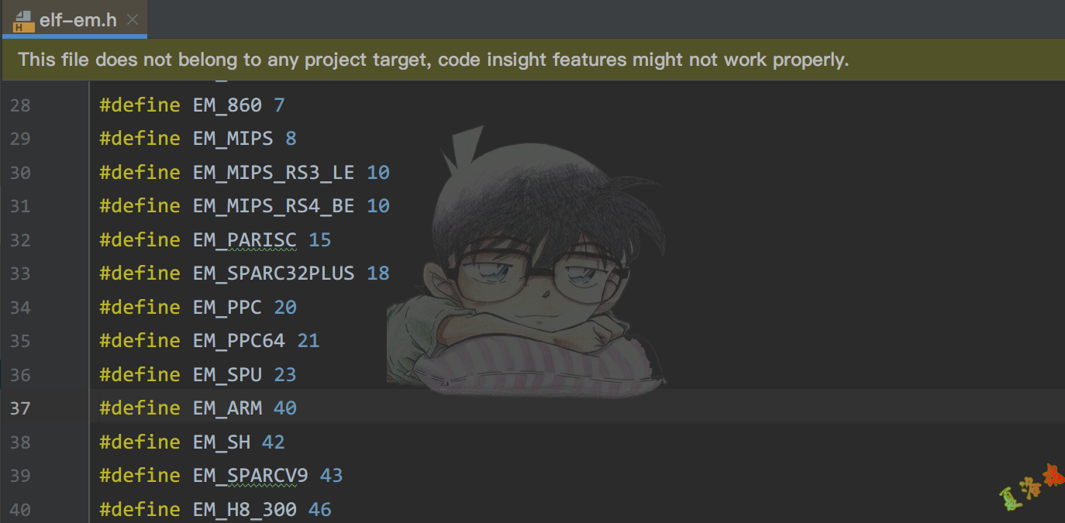Click EM_SPARC32PLUS on line 33
Image resolution: width=1065 pixels, height=523 pixels.
coord(274,273)
